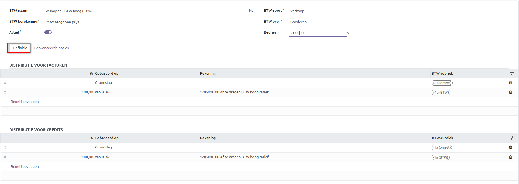Grab drag handle of facturen Grondslag row
The width and height of the screenshot is (519, 184).
pos(5,83)
